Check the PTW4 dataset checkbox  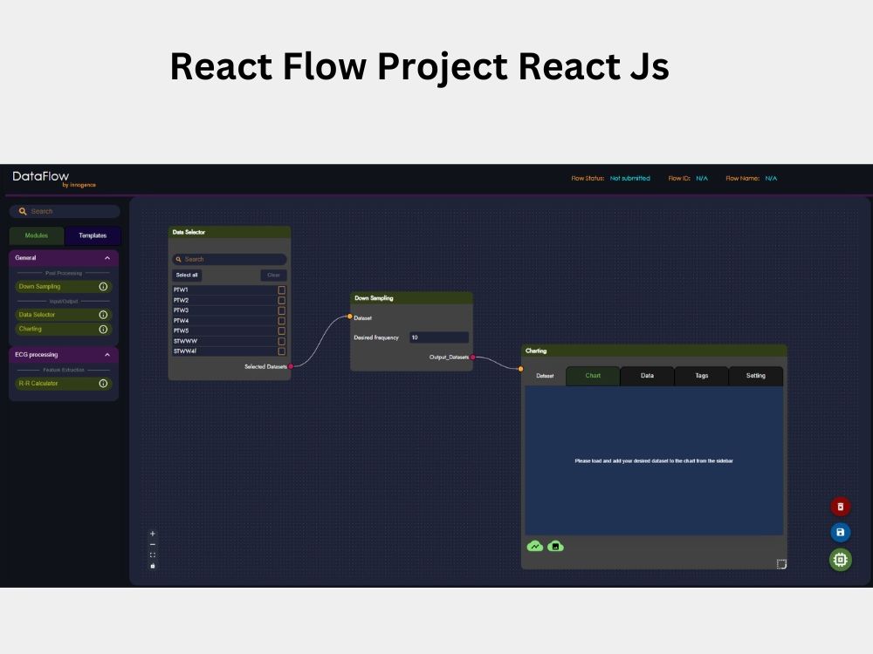[282, 320]
